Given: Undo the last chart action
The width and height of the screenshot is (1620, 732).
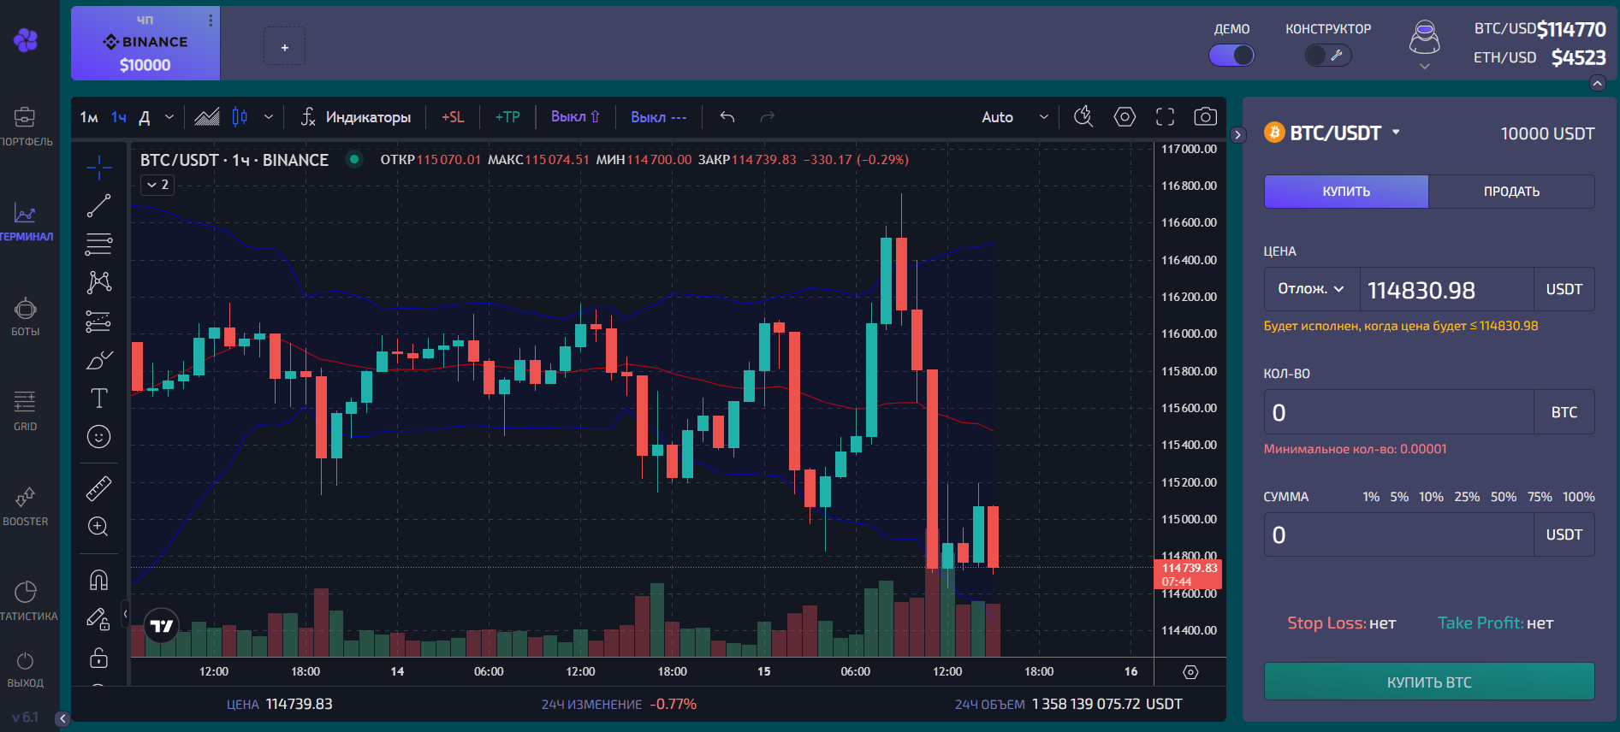Looking at the screenshot, I should (x=727, y=117).
